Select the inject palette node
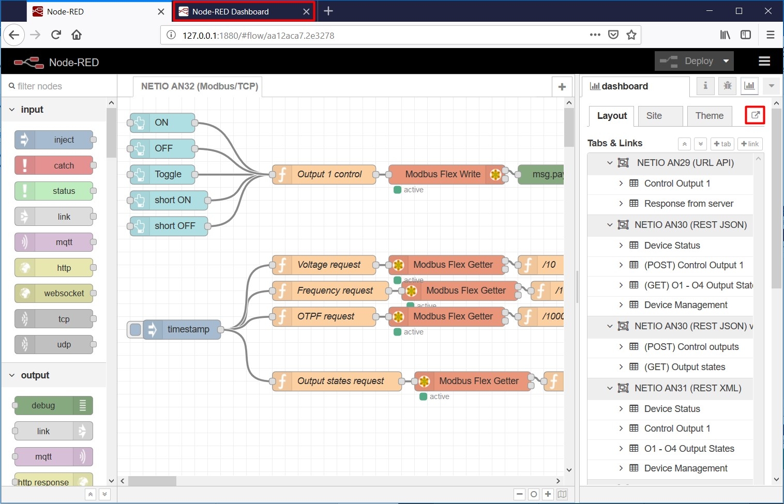The height and width of the screenshot is (504, 784). (54, 140)
